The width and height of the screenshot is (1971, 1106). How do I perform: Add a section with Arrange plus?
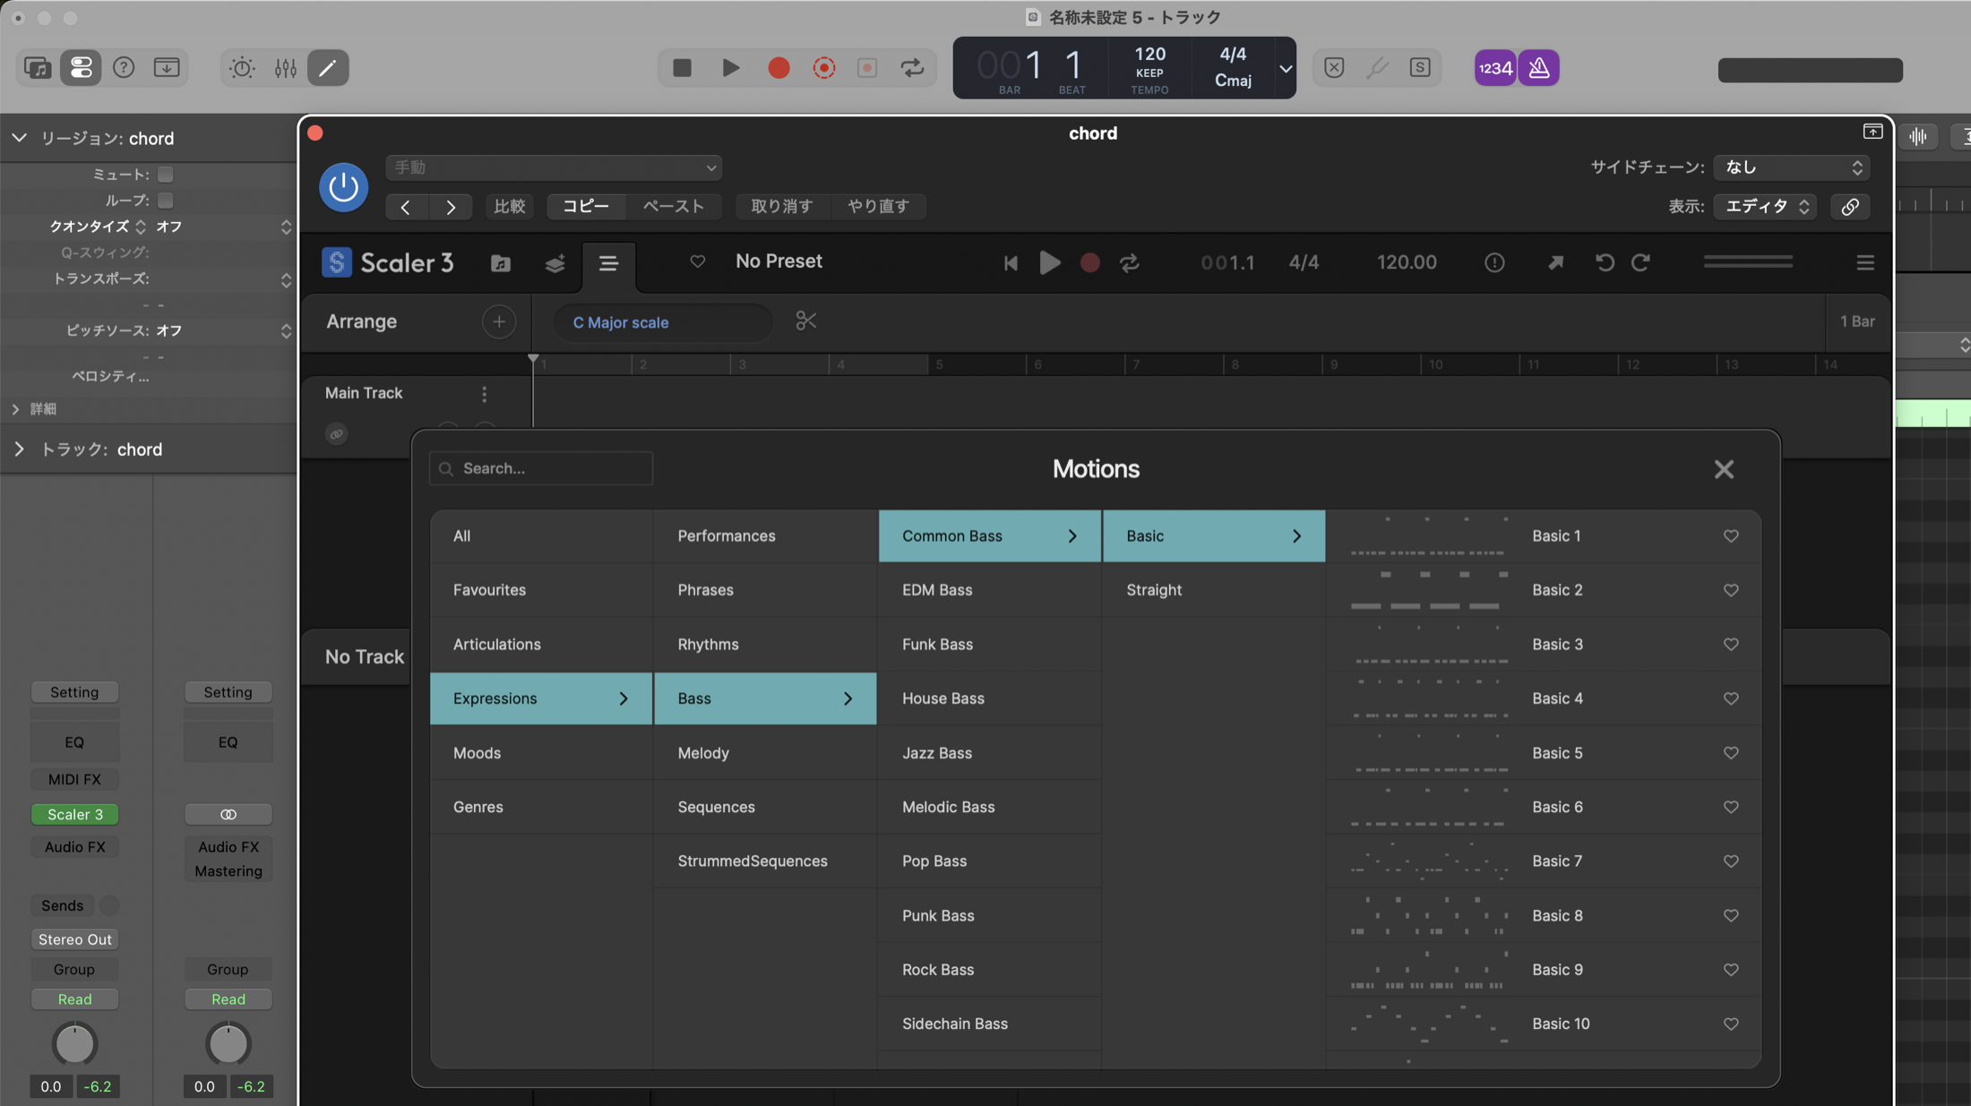tap(499, 322)
